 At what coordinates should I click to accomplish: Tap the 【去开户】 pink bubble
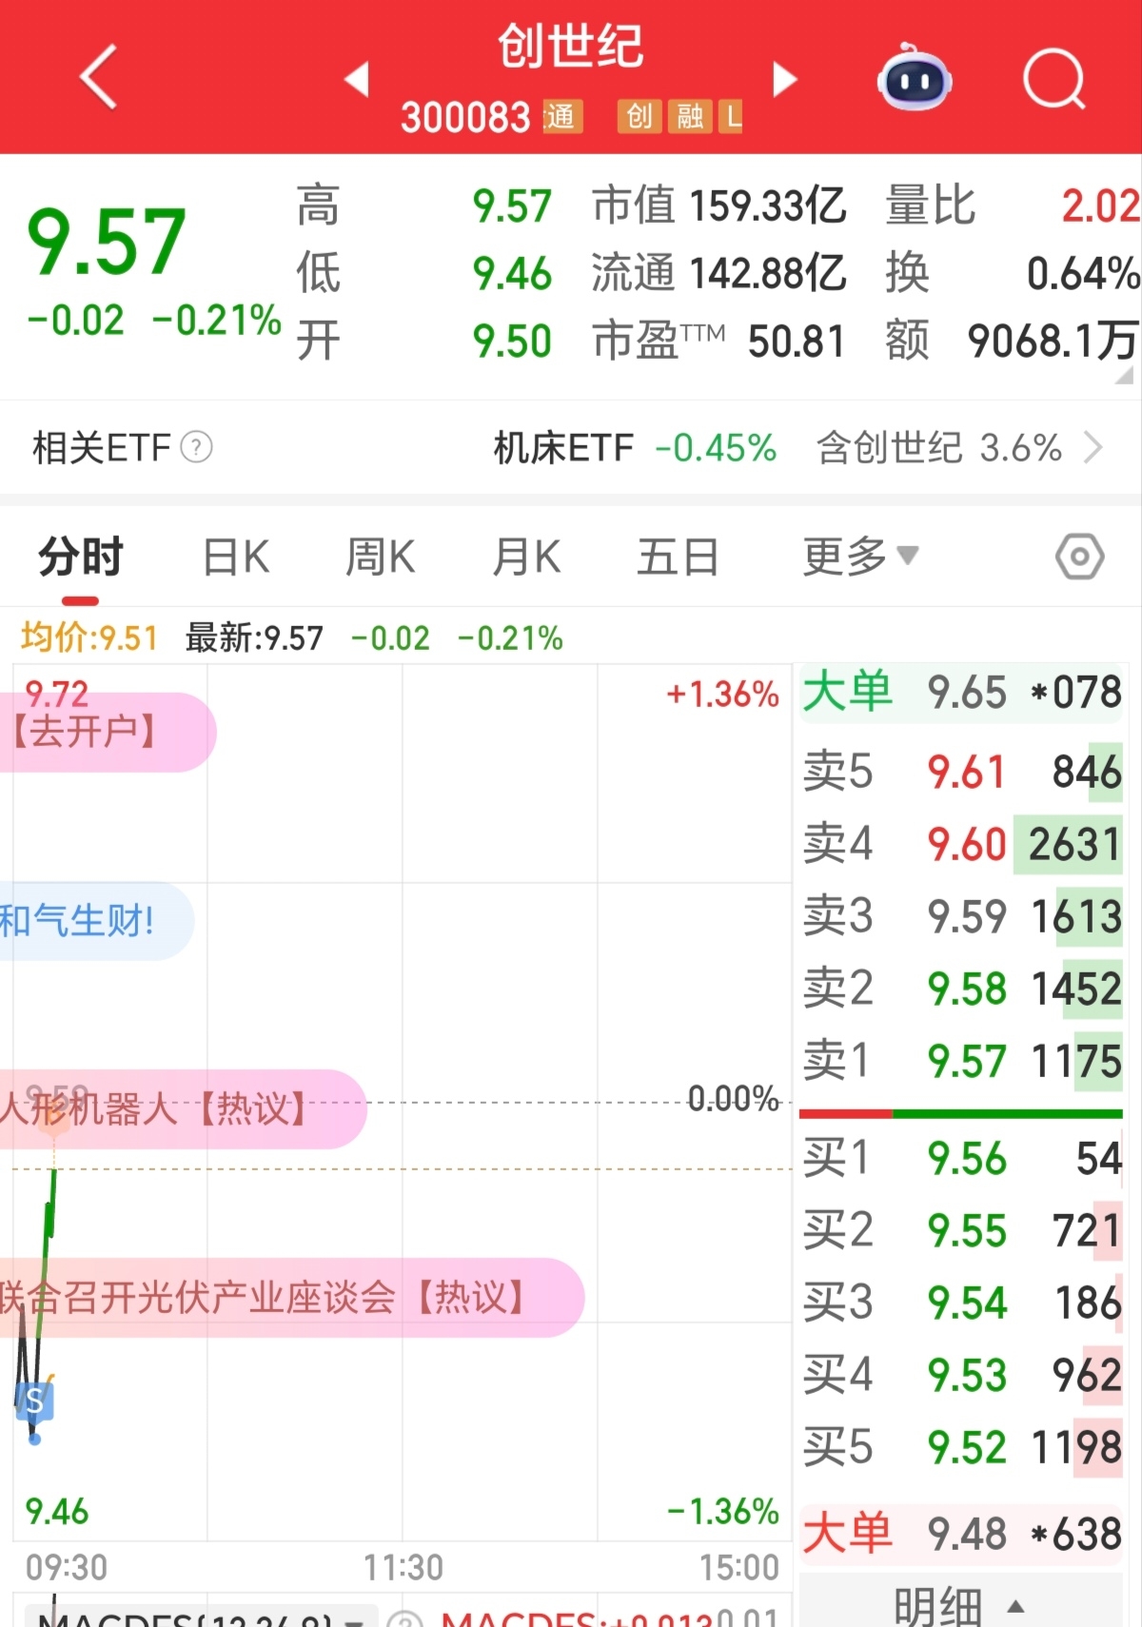coord(108,732)
